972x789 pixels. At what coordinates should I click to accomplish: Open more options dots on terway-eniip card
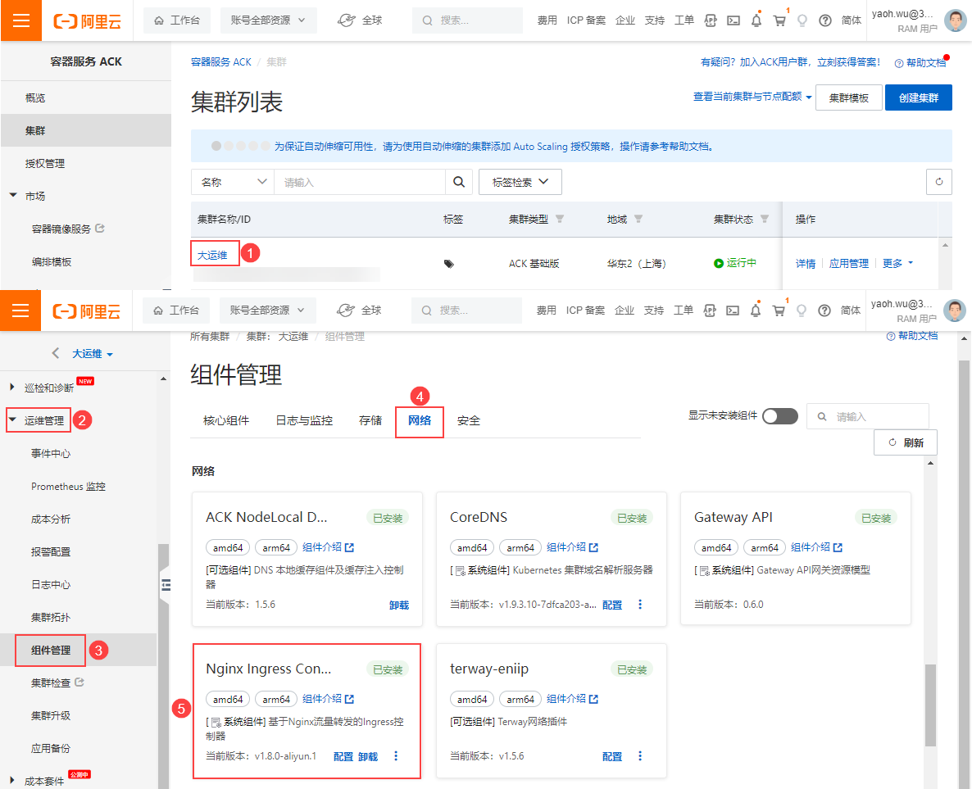coord(640,756)
